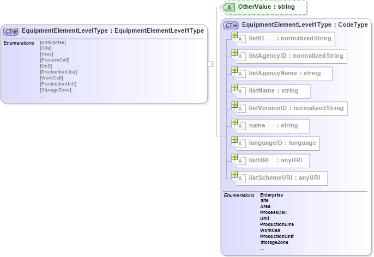This screenshot has height=257, width=374.
Task: Select the bold Unit enumeration value
Action: point(265,218)
